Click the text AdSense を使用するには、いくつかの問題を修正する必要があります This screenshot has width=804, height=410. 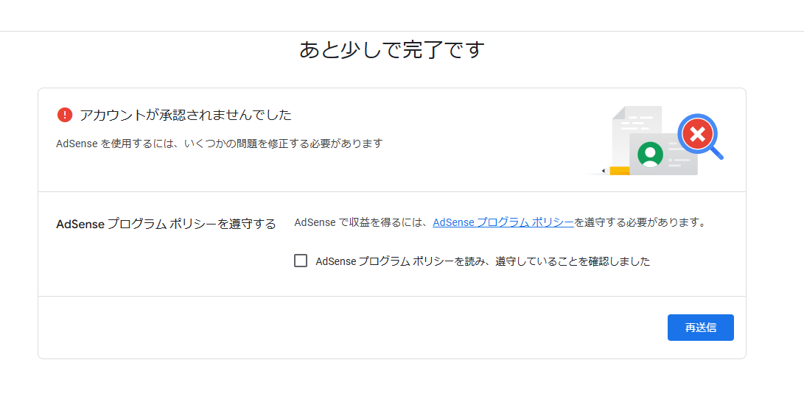pos(220,144)
